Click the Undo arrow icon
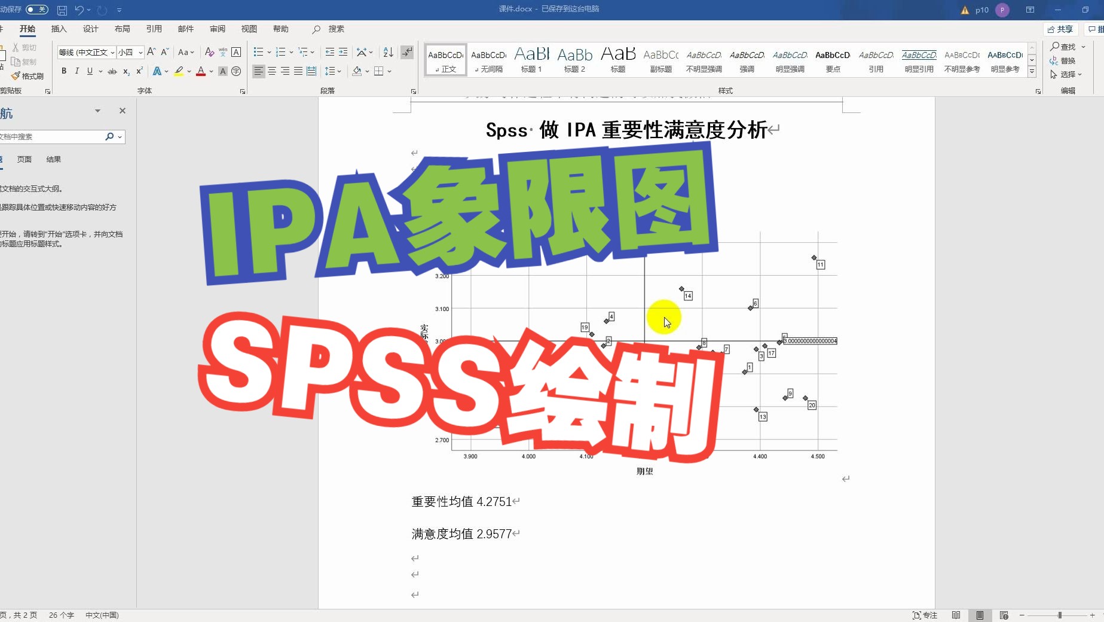 (x=79, y=10)
